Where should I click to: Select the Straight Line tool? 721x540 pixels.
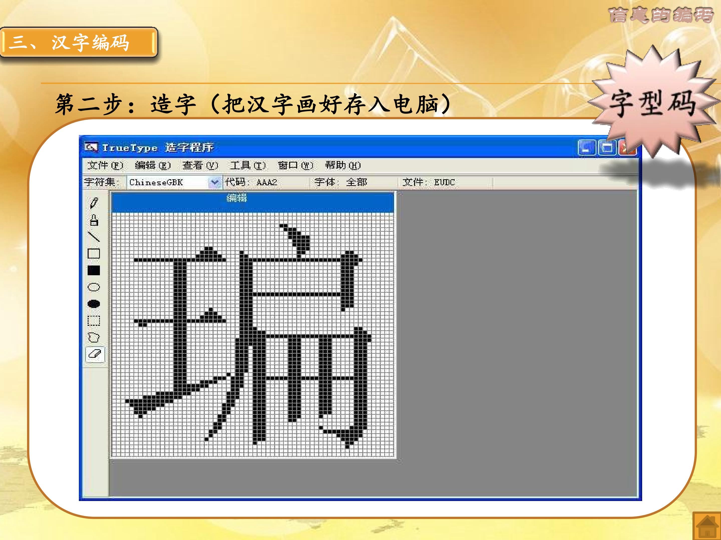pyautogui.click(x=94, y=237)
